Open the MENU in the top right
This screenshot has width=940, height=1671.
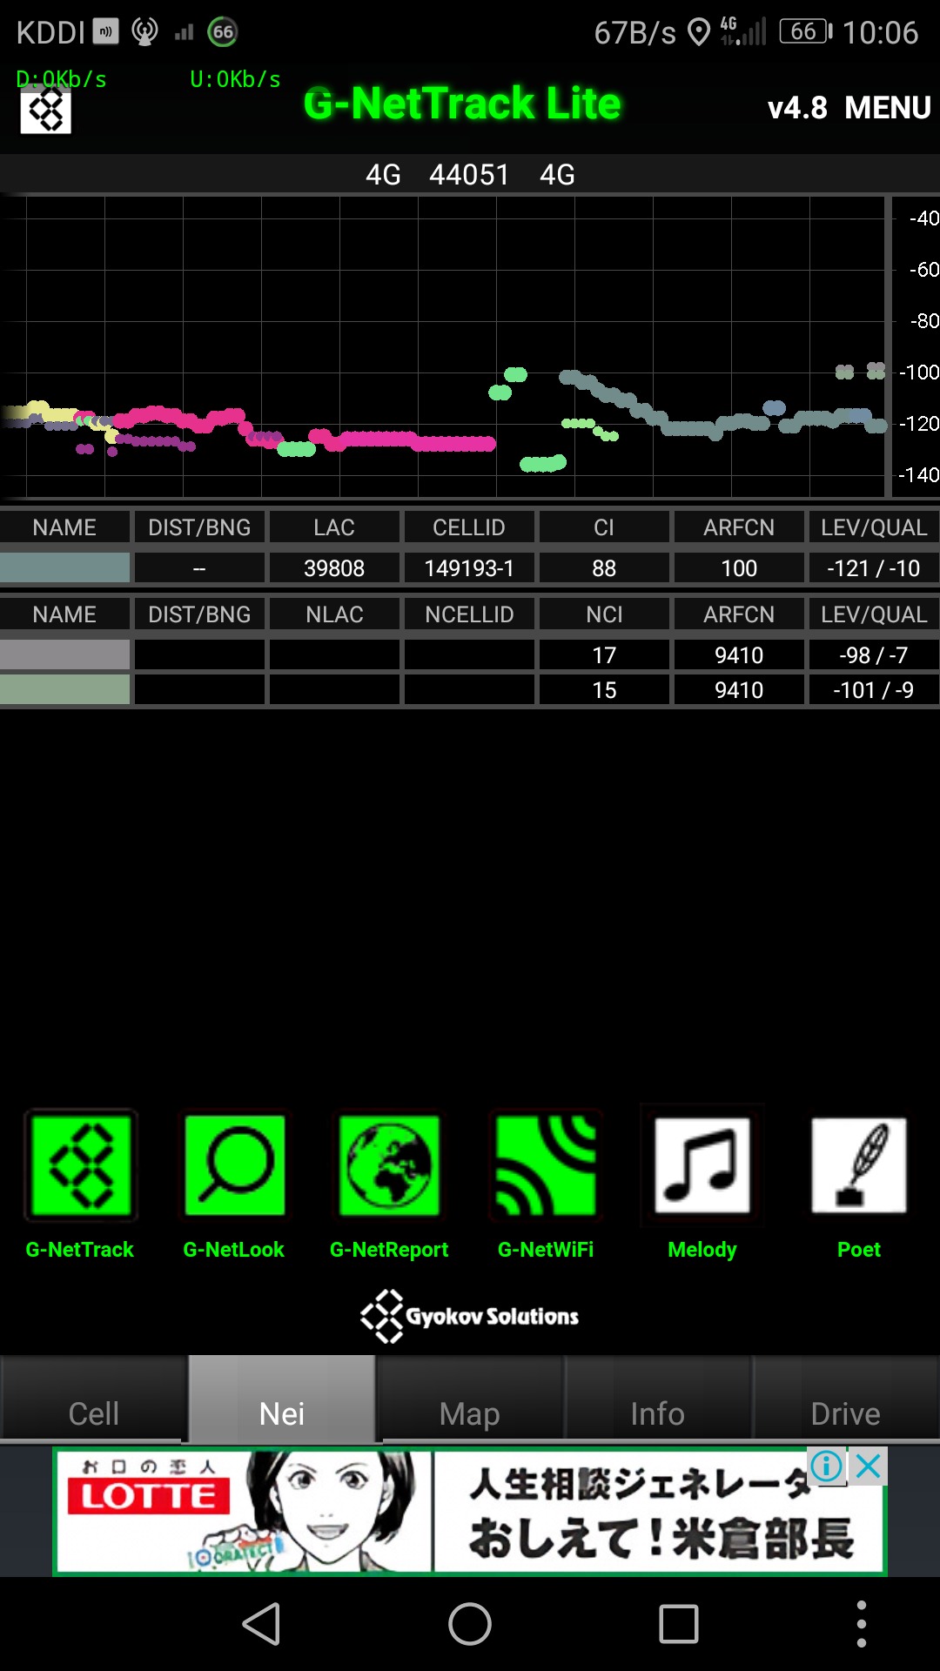pyautogui.click(x=888, y=108)
